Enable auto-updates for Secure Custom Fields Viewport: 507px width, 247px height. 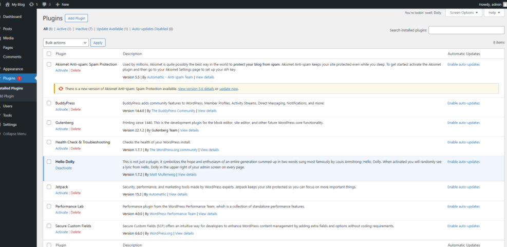click(x=463, y=226)
